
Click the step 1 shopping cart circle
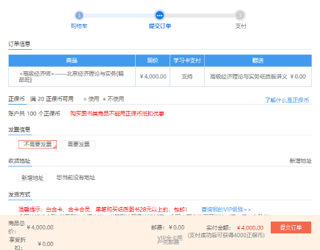coord(79,15)
